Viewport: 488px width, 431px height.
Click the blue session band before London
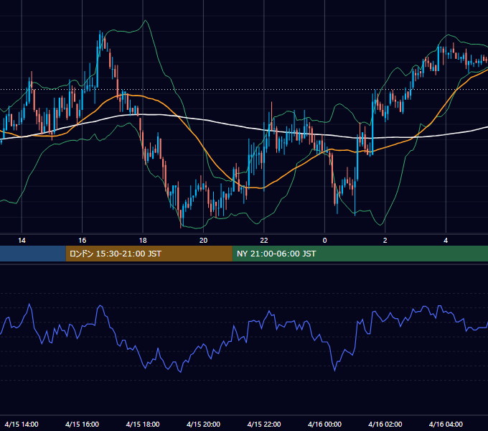[33, 254]
